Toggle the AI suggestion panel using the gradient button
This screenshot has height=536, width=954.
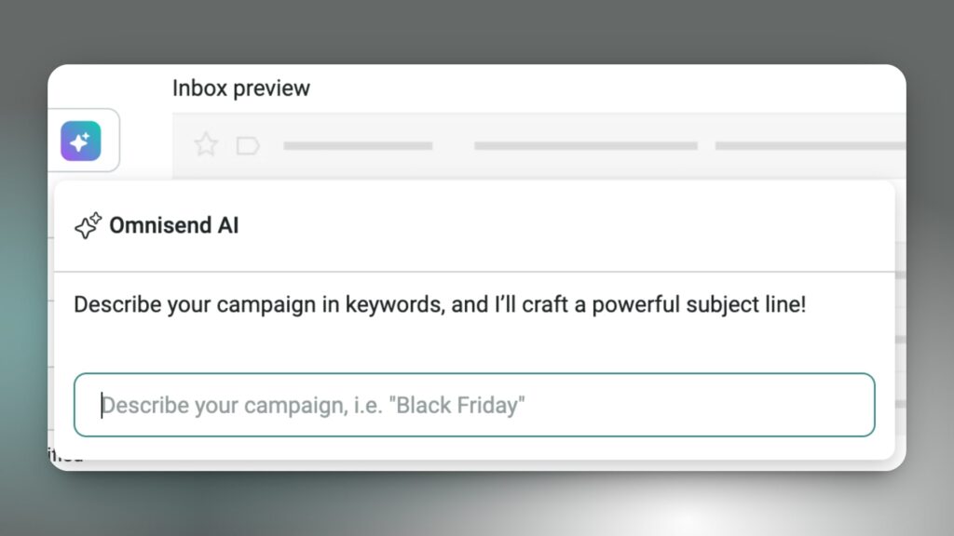[82, 141]
